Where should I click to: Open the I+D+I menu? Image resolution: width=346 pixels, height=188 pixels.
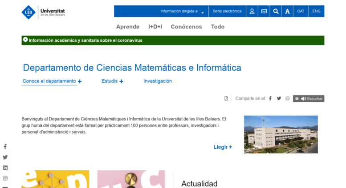[155, 27]
